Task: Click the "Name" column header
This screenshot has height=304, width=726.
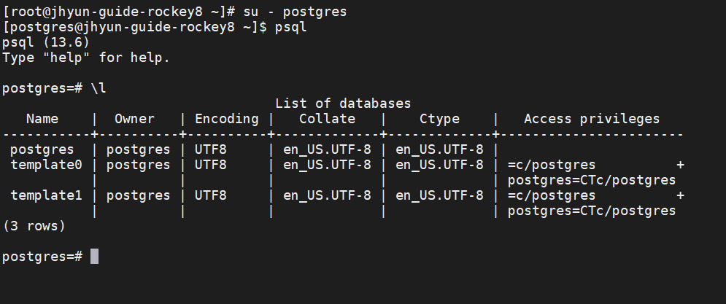Action: [x=42, y=119]
